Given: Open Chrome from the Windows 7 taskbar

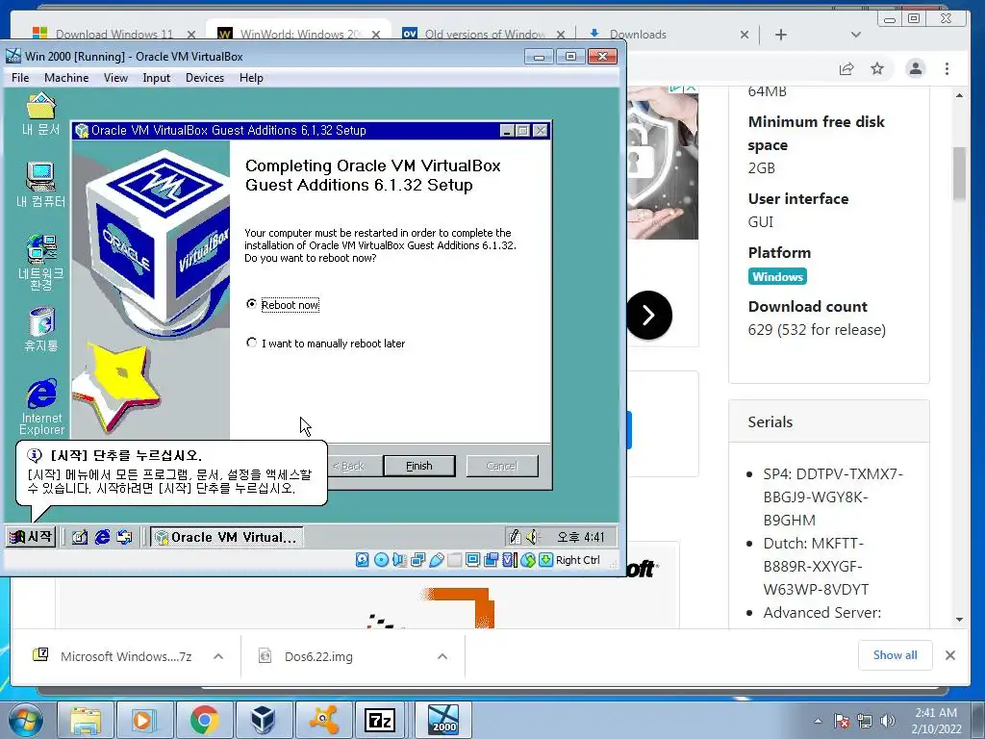Looking at the screenshot, I should click(x=205, y=720).
